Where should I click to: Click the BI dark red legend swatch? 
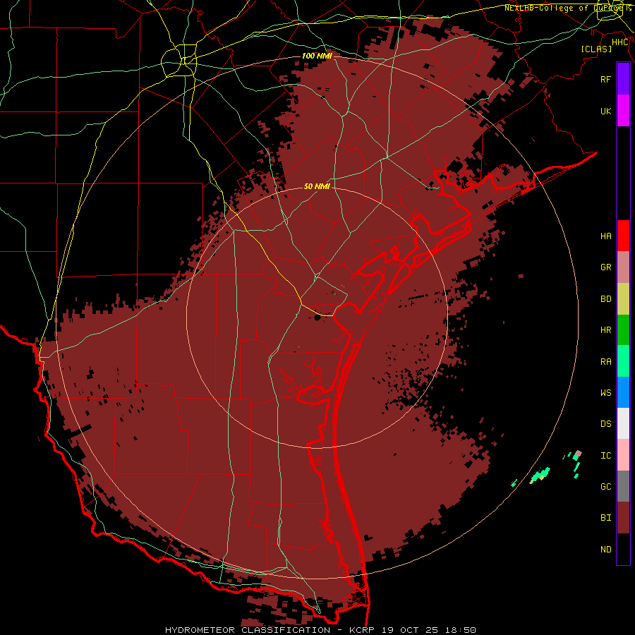pyautogui.click(x=623, y=518)
